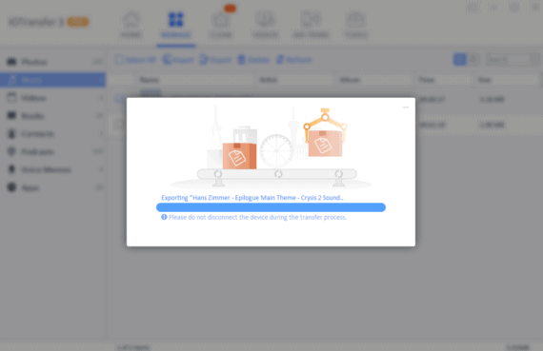
Task: Select Music in the sidebar
Action: (x=53, y=80)
